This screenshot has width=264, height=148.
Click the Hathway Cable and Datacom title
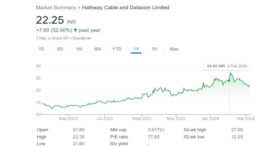[x=126, y=7]
